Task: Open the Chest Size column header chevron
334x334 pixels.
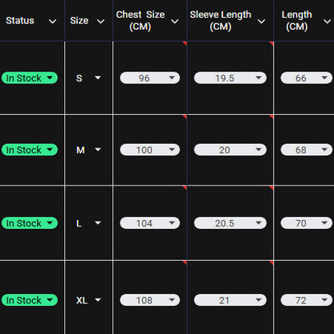Action: 175,21
